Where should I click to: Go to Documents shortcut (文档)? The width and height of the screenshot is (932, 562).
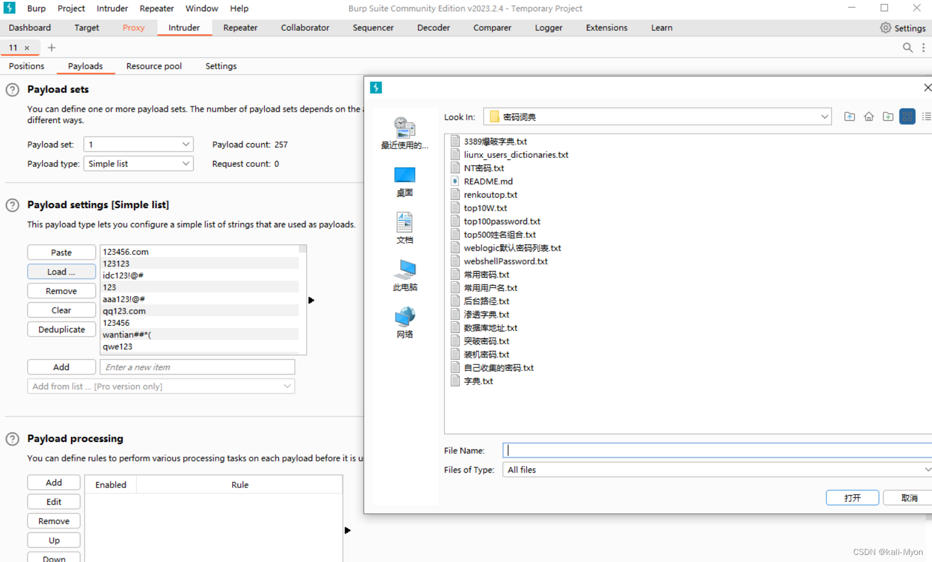click(404, 228)
